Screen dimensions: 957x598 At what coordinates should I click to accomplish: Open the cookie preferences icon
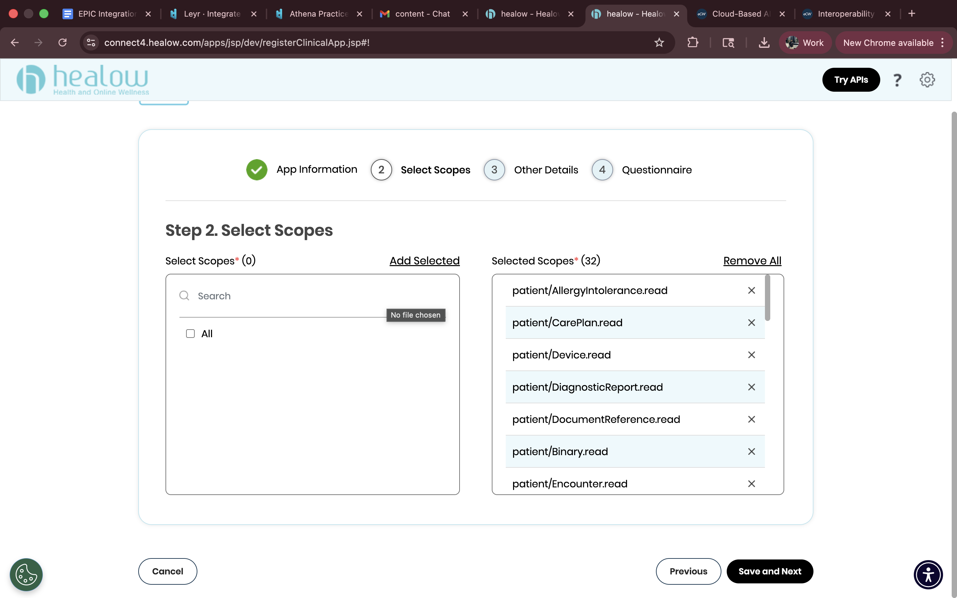26,574
